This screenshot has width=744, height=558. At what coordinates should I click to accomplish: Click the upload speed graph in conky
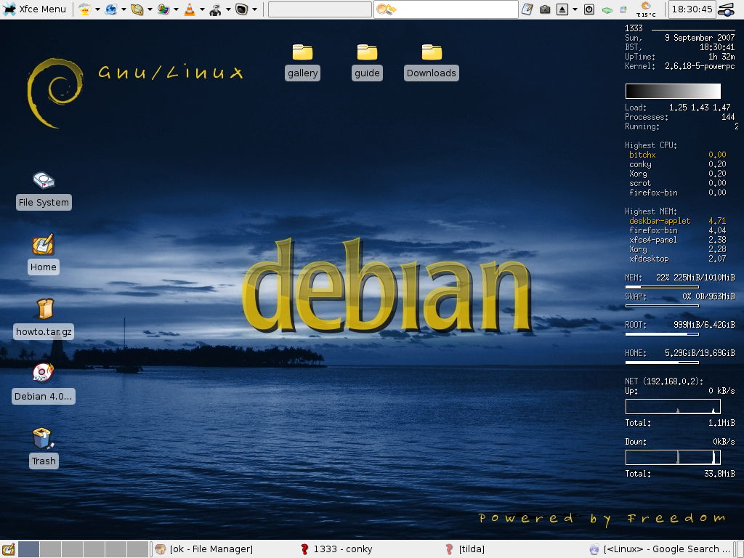pyautogui.click(x=673, y=407)
